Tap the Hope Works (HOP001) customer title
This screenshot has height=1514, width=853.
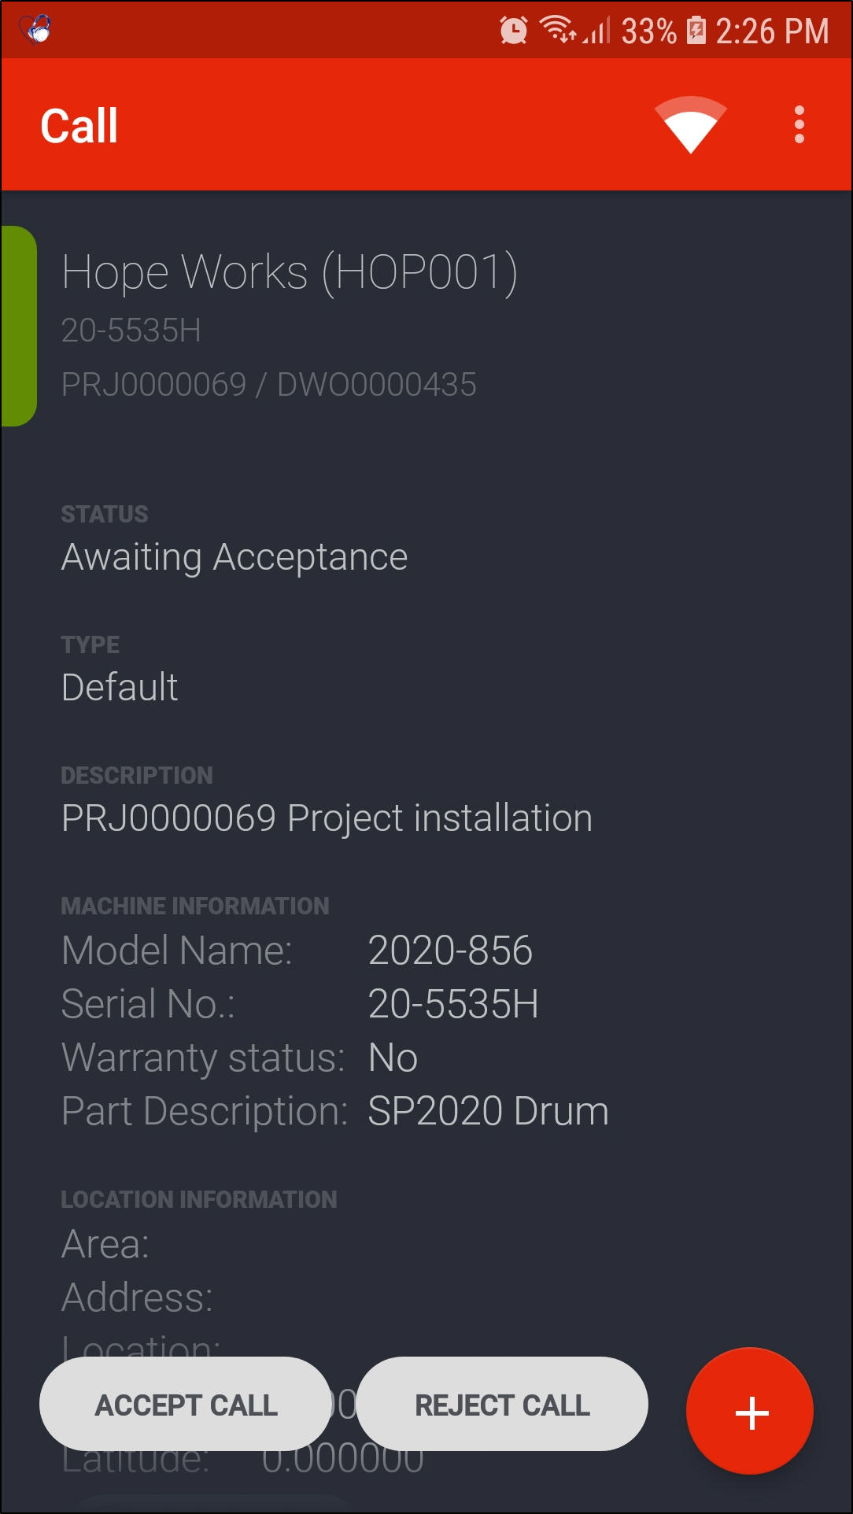290,272
